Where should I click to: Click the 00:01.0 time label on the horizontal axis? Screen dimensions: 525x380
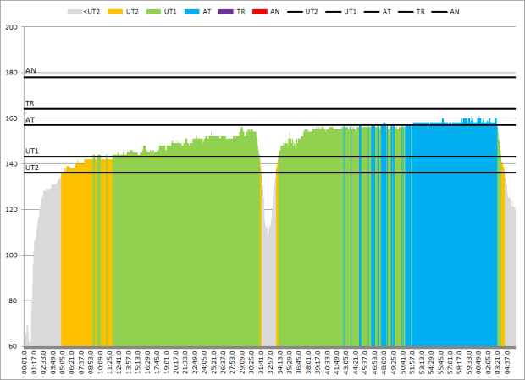tap(27, 364)
